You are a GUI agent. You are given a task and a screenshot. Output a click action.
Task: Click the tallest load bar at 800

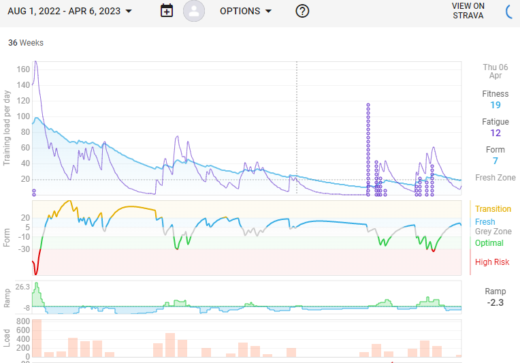[x=37, y=338]
